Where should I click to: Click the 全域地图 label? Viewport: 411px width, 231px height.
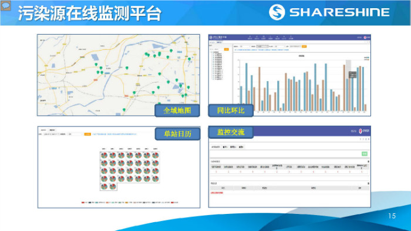[x=177, y=111]
